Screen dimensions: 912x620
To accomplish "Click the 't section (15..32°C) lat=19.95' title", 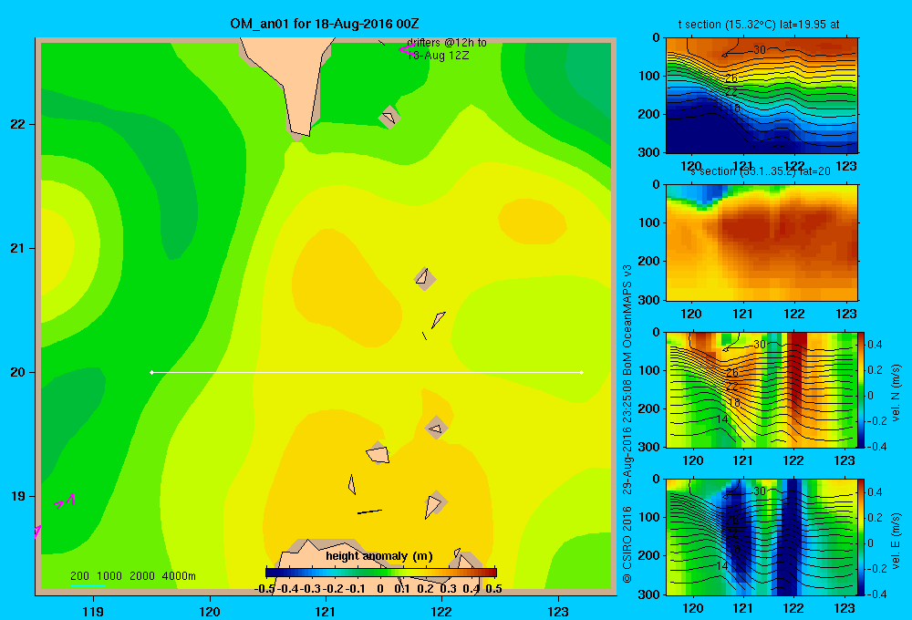I will pos(759,25).
